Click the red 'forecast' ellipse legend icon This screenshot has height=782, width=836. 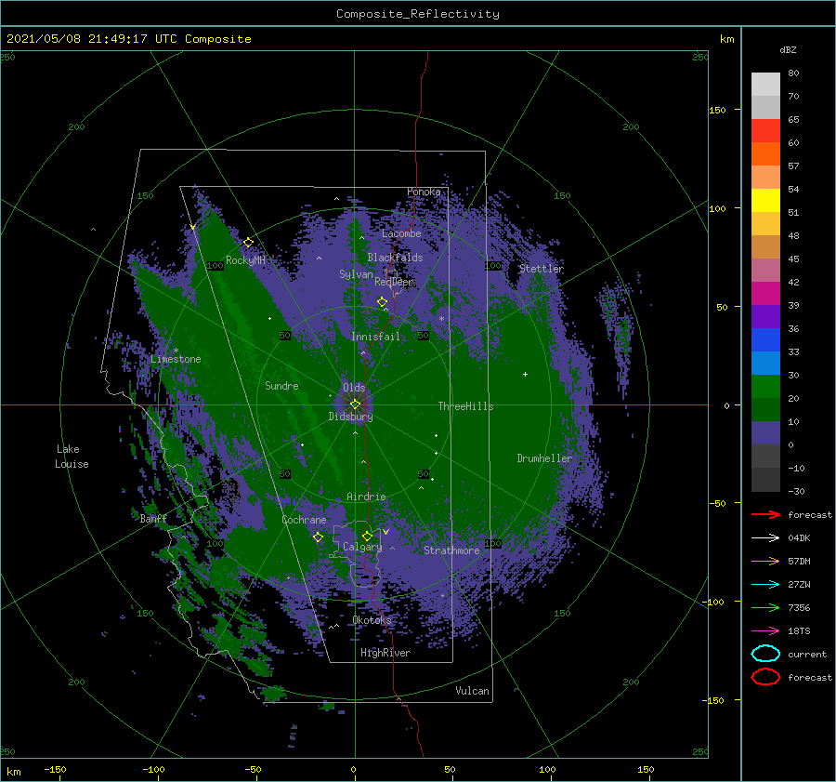coord(765,677)
